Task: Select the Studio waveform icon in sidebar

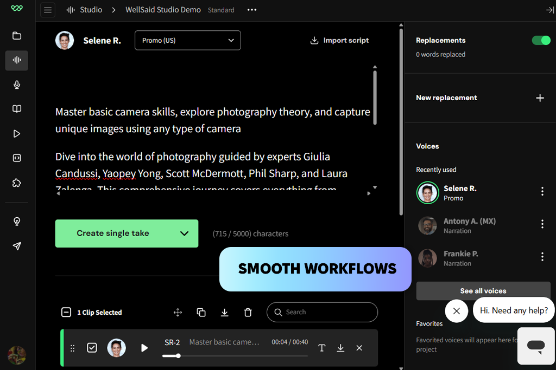Action: (x=17, y=60)
